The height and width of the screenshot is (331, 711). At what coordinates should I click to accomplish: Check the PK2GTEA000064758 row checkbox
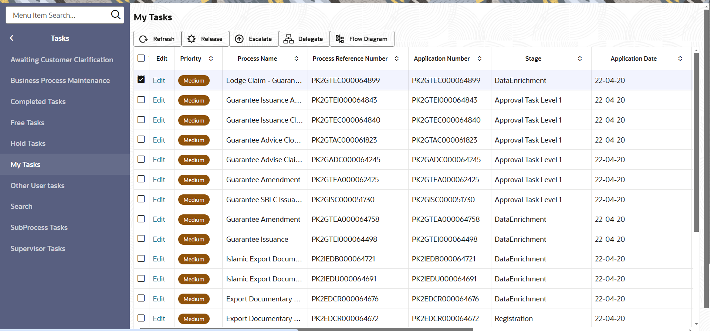[x=141, y=219]
